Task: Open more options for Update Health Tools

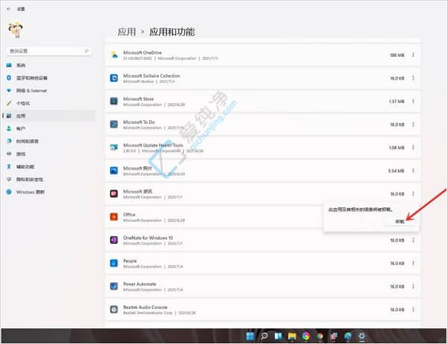Action: click(413, 147)
